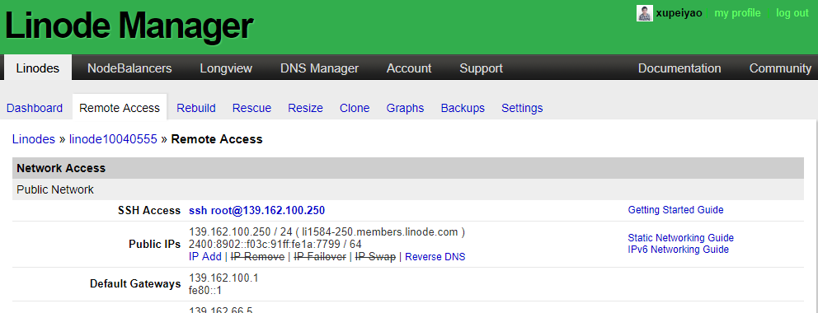Click the SSH Access row label
The height and width of the screenshot is (313, 818).
pyautogui.click(x=148, y=210)
